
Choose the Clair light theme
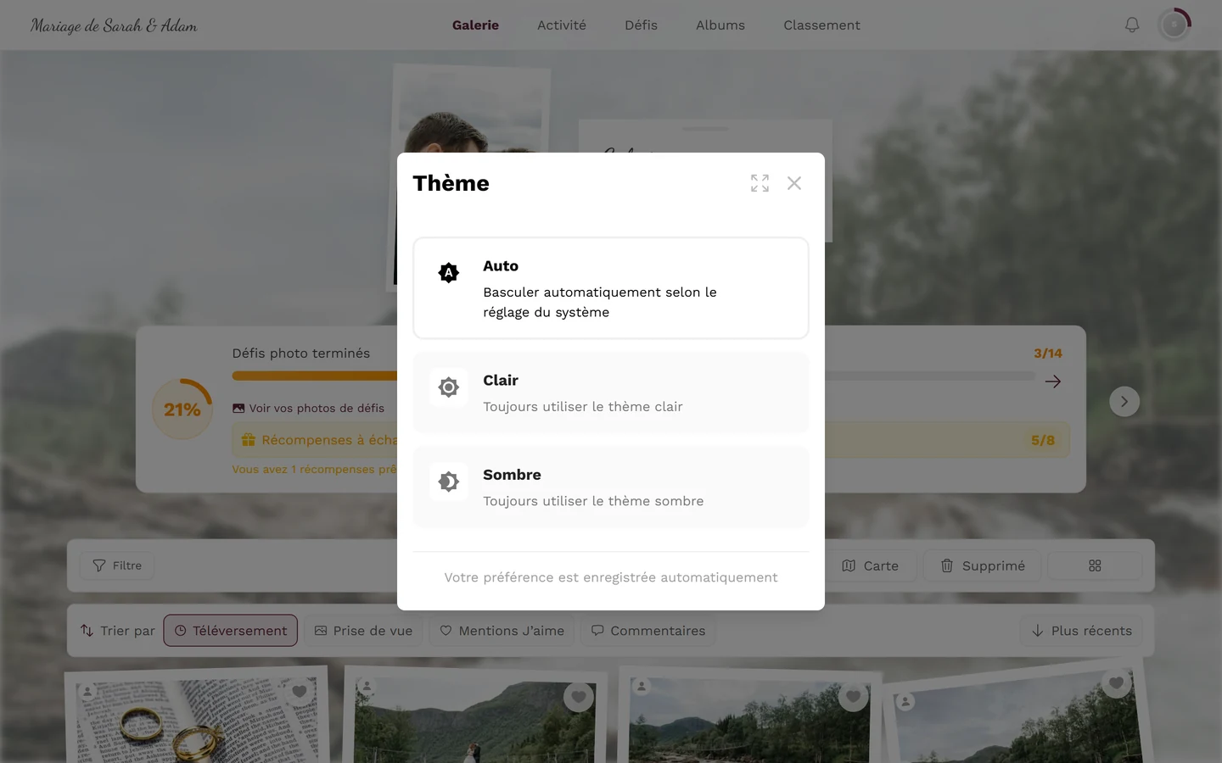pyautogui.click(x=611, y=393)
